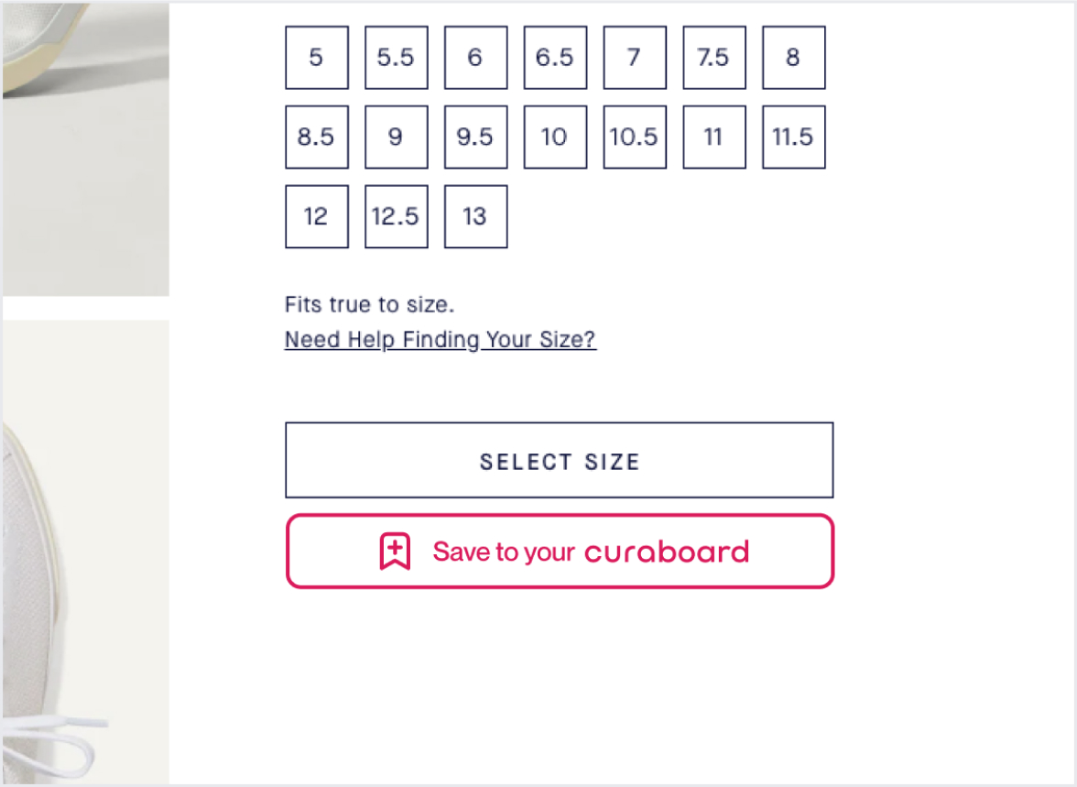Image resolution: width=1077 pixels, height=787 pixels.
Task: Select size 11
Action: point(714,137)
